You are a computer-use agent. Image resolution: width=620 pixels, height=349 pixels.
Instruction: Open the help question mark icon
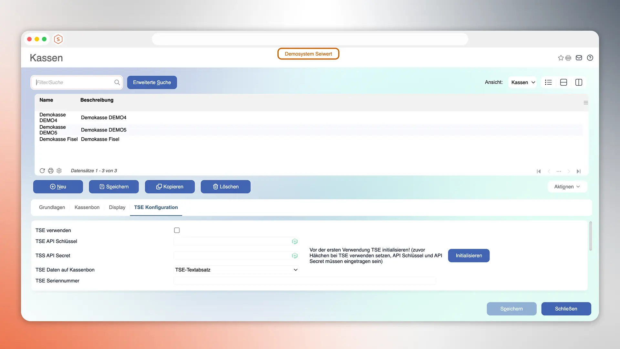point(590,58)
